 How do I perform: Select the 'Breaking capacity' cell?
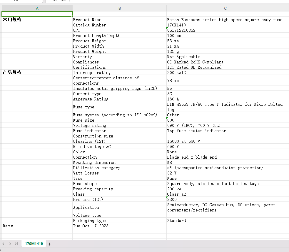(119, 189)
